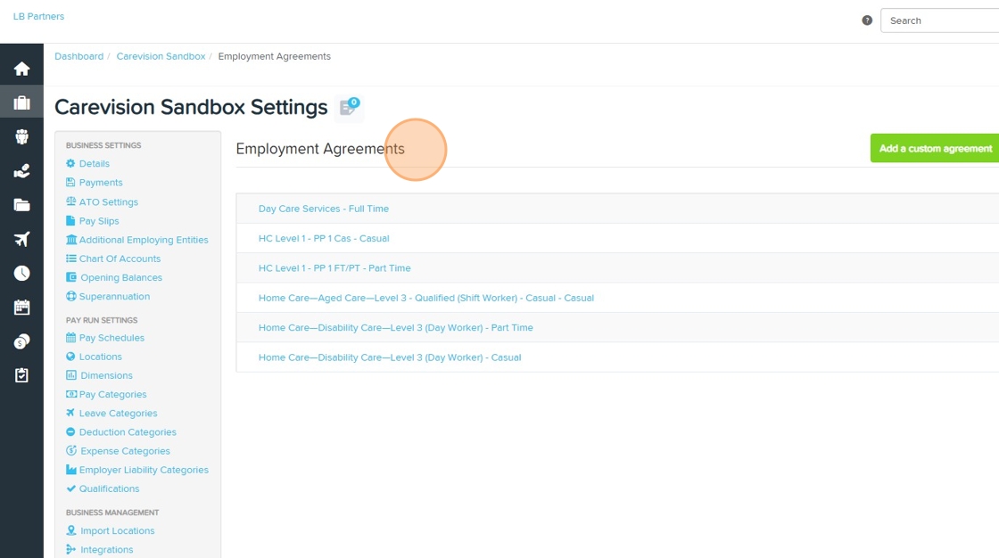Screen dimensions: 999x558
Task: Open Import Locations under Business Management
Action: point(117,530)
